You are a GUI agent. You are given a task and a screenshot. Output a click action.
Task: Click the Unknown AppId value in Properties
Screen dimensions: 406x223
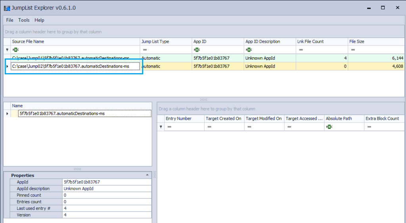pyautogui.click(x=107, y=189)
